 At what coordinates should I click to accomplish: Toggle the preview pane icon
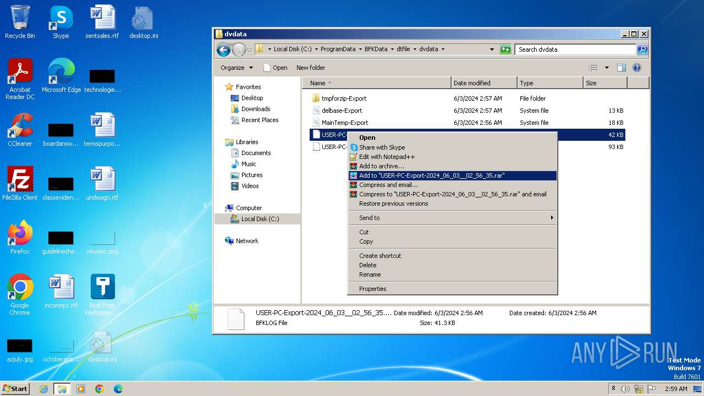click(x=621, y=68)
